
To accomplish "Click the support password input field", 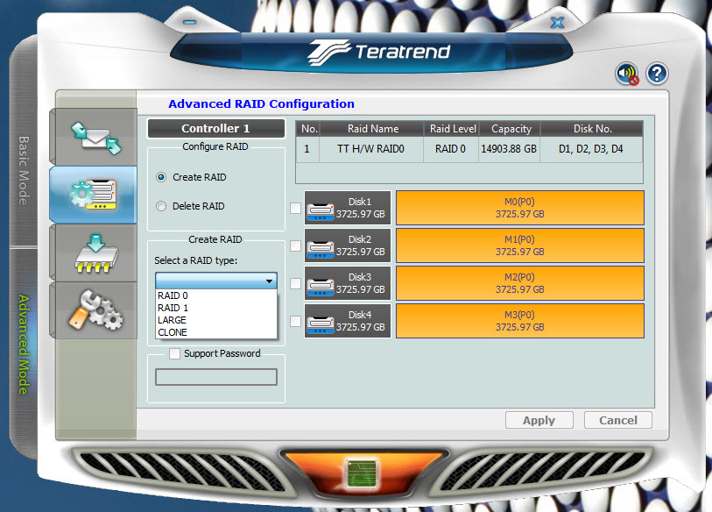I will point(216,377).
